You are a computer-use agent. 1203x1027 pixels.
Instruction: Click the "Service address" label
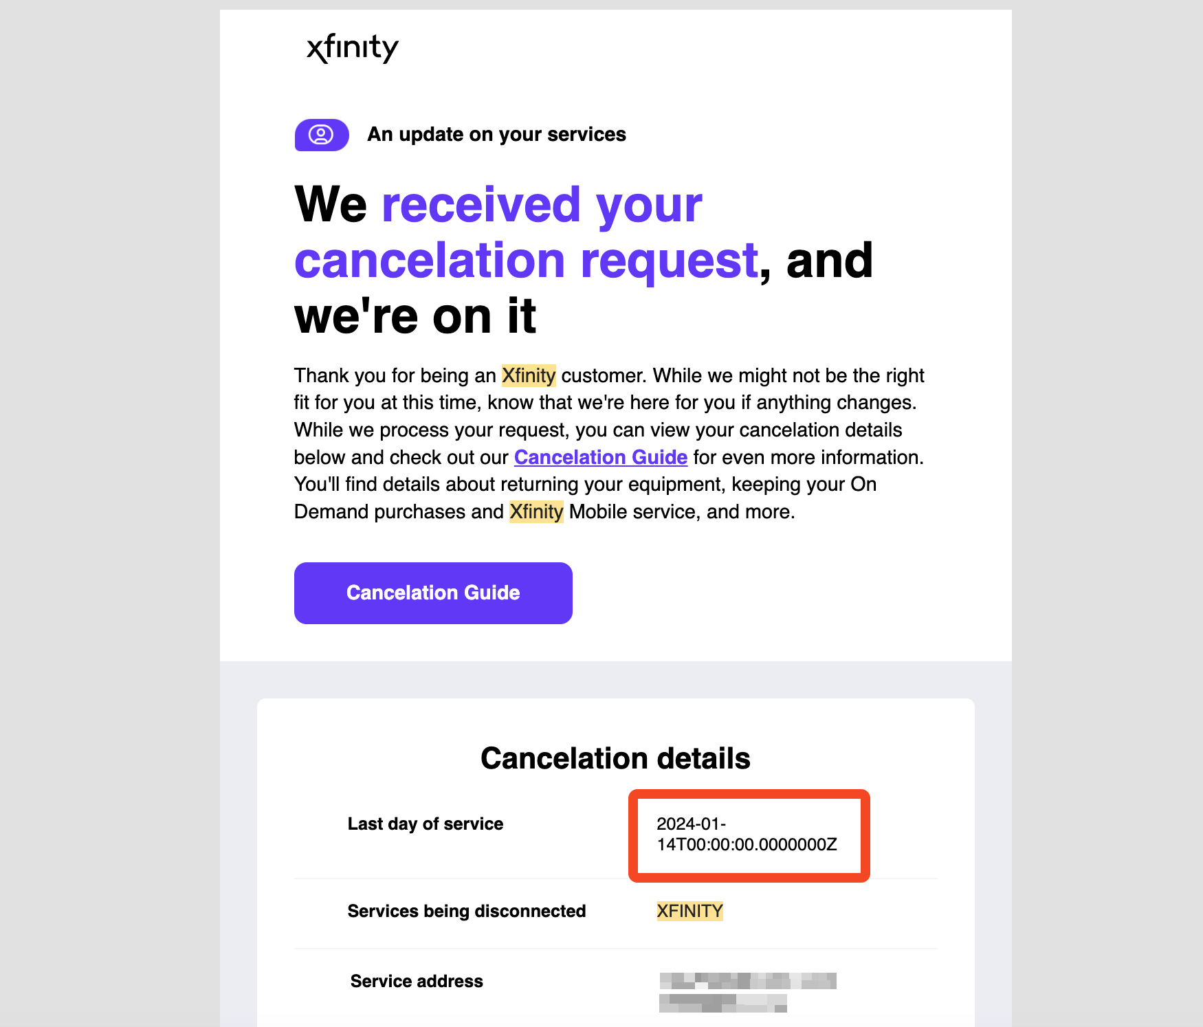[x=417, y=981]
